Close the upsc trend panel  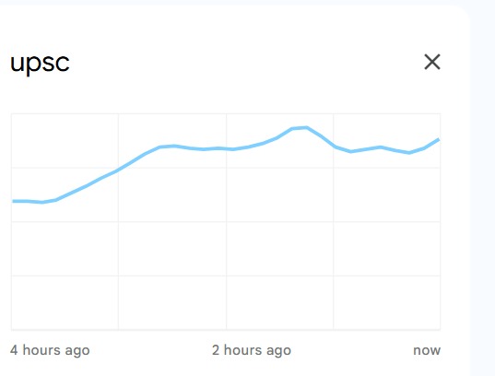pyautogui.click(x=432, y=62)
